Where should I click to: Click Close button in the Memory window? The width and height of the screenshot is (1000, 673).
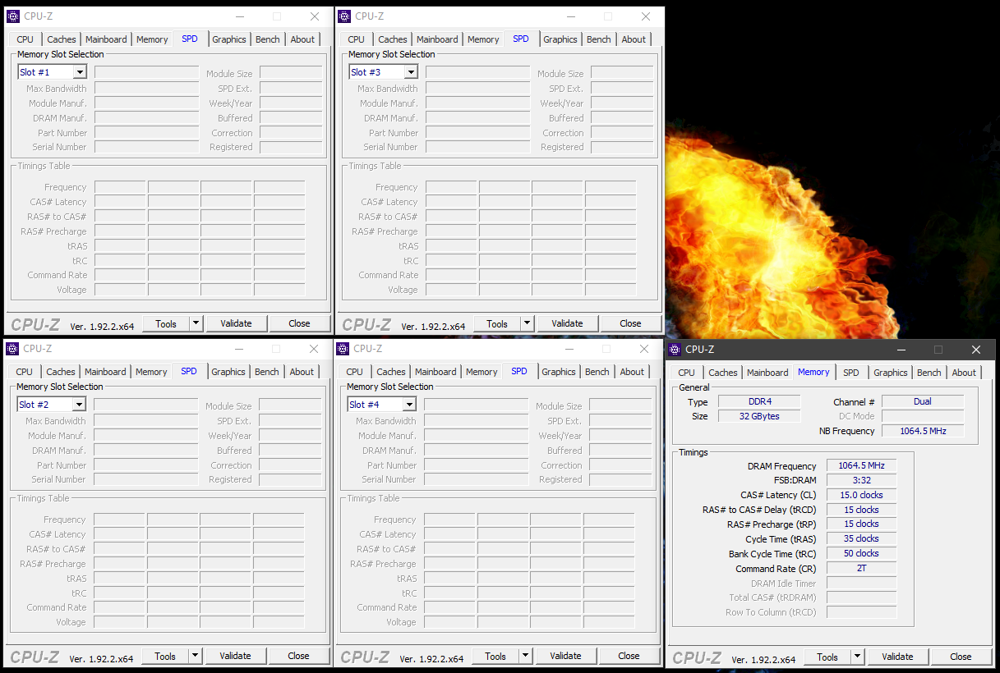coord(961,657)
